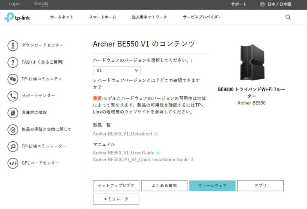Click the Archer BE550 router product image
This screenshot has height=209, width=307.
click(252, 62)
